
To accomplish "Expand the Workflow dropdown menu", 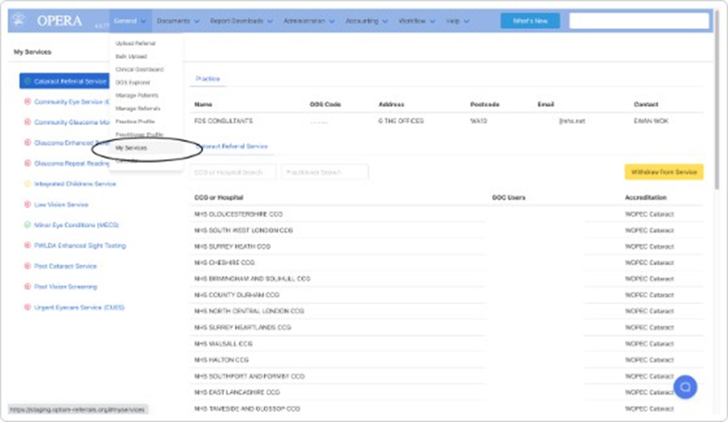I will pos(417,21).
